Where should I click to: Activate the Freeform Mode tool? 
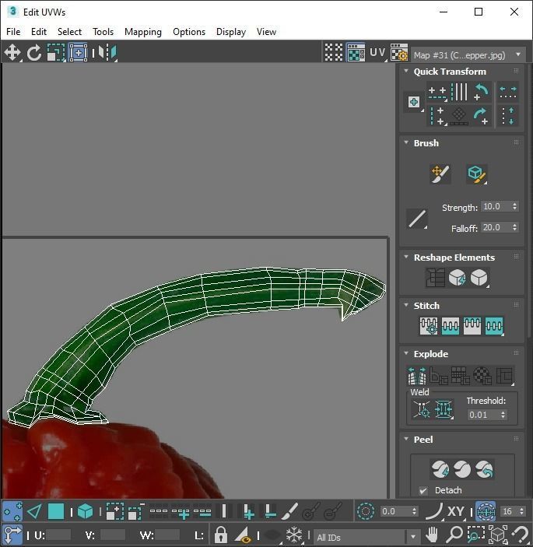(78, 53)
